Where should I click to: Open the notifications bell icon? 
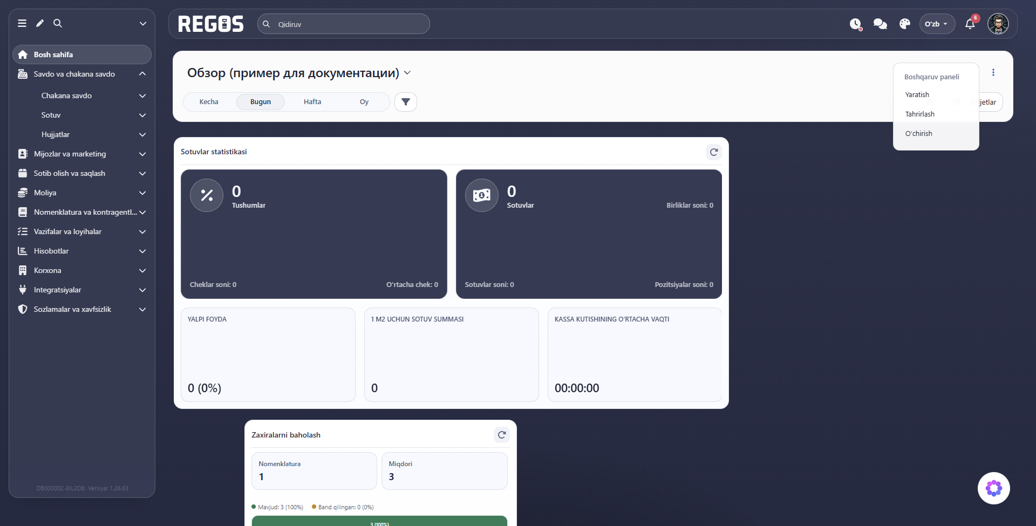[x=970, y=24]
